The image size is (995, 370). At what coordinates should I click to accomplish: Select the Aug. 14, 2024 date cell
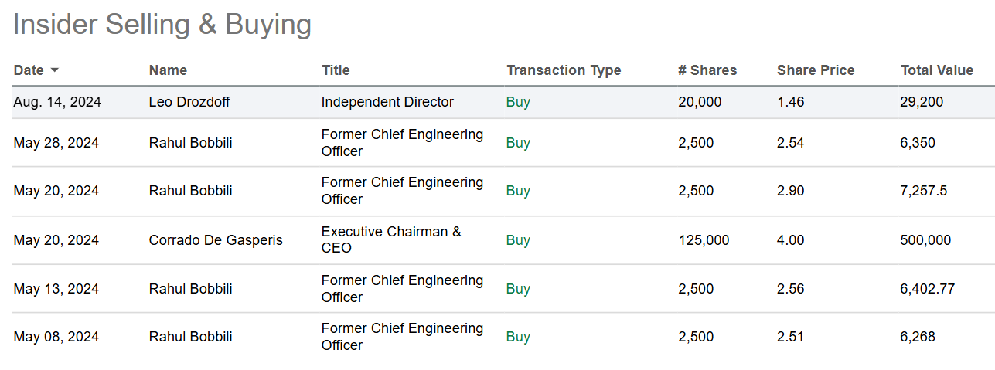57,102
